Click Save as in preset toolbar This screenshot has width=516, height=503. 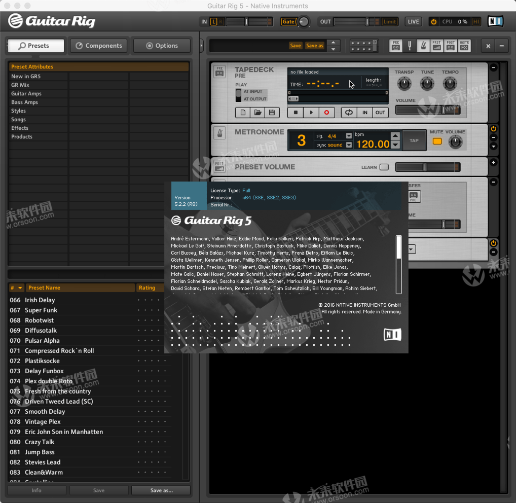tap(315, 46)
